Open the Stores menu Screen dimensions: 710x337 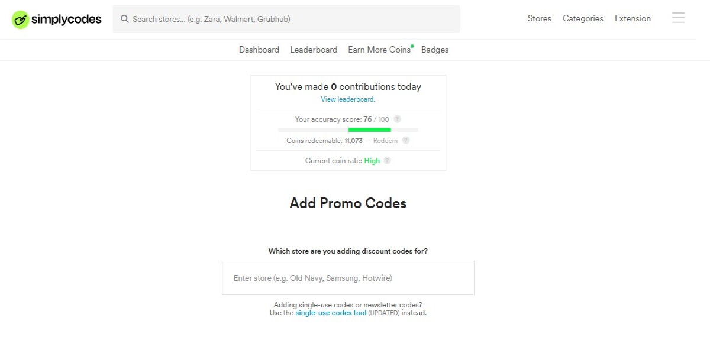540,18
